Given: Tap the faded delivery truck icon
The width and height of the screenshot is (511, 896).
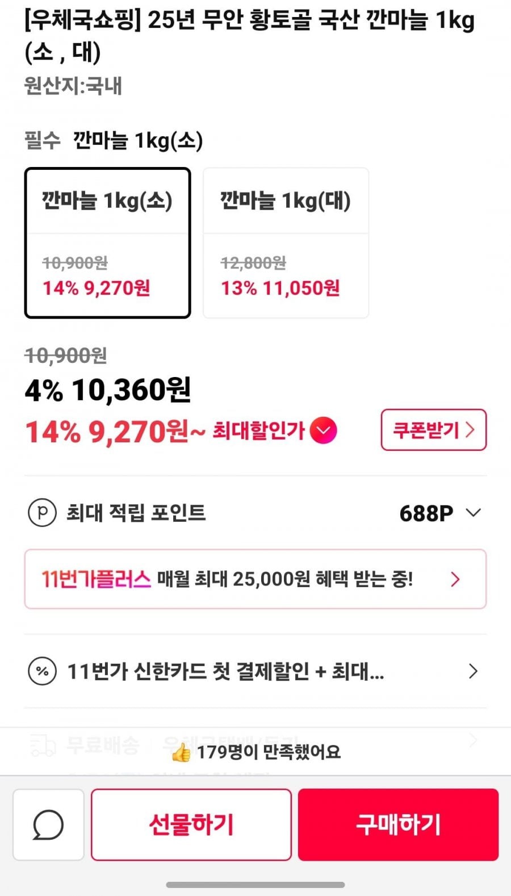Looking at the screenshot, I should point(42,744).
